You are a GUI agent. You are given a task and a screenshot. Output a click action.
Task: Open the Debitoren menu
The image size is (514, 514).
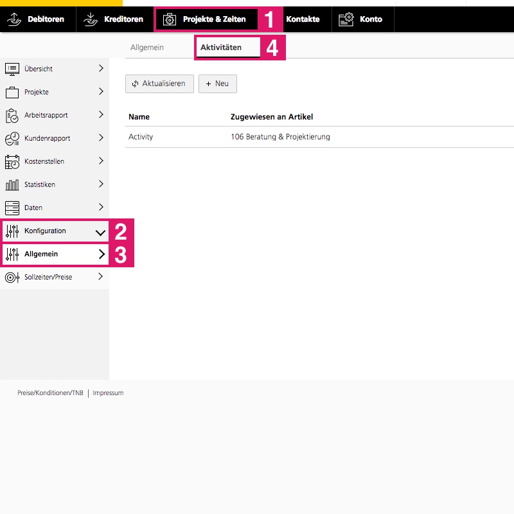tap(38, 19)
